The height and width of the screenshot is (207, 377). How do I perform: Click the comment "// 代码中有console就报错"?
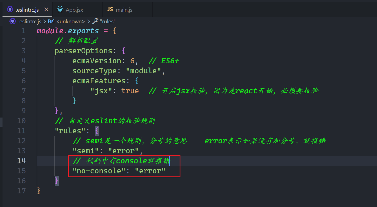point(121,161)
